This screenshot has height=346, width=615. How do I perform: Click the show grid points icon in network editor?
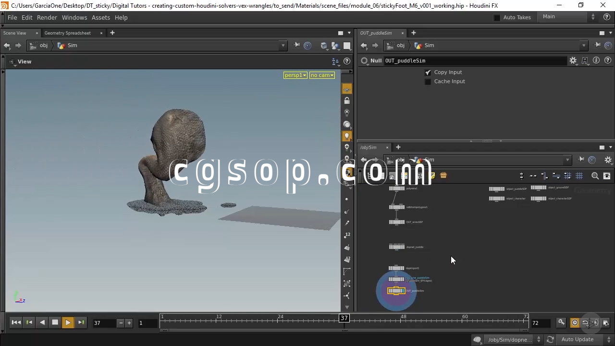point(579,176)
